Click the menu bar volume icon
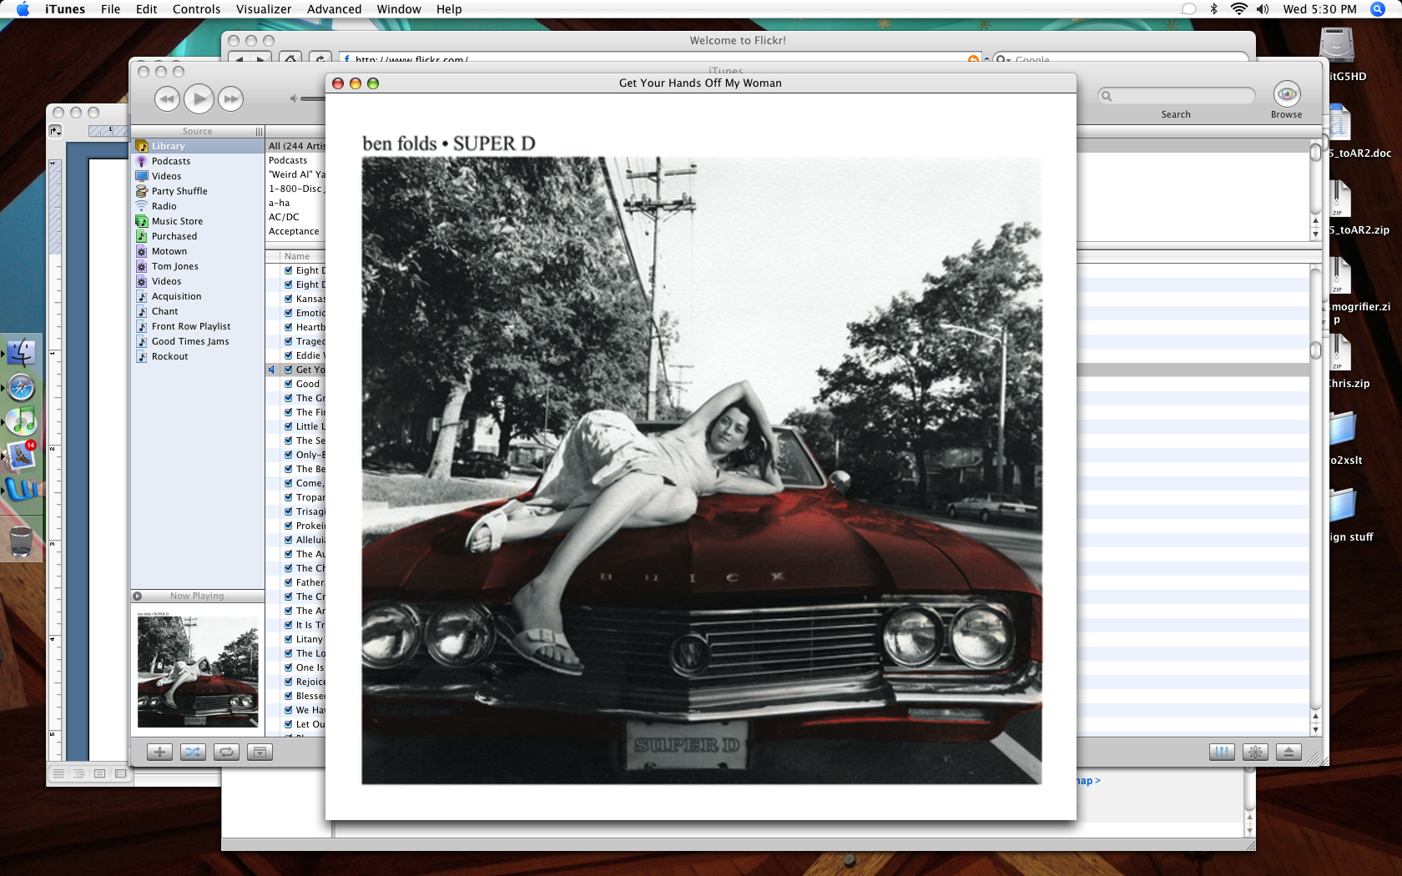The image size is (1402, 876). [x=1263, y=9]
